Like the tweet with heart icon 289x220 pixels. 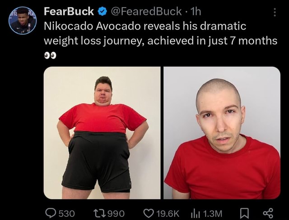click(149, 213)
